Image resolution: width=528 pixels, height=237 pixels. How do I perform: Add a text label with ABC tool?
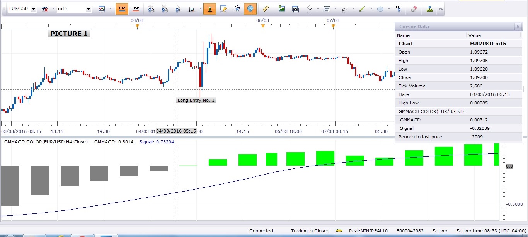pyautogui.click(x=398, y=8)
